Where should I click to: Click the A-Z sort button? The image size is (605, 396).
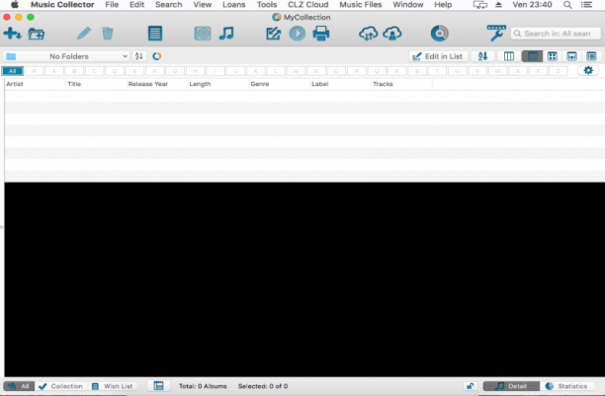(482, 56)
